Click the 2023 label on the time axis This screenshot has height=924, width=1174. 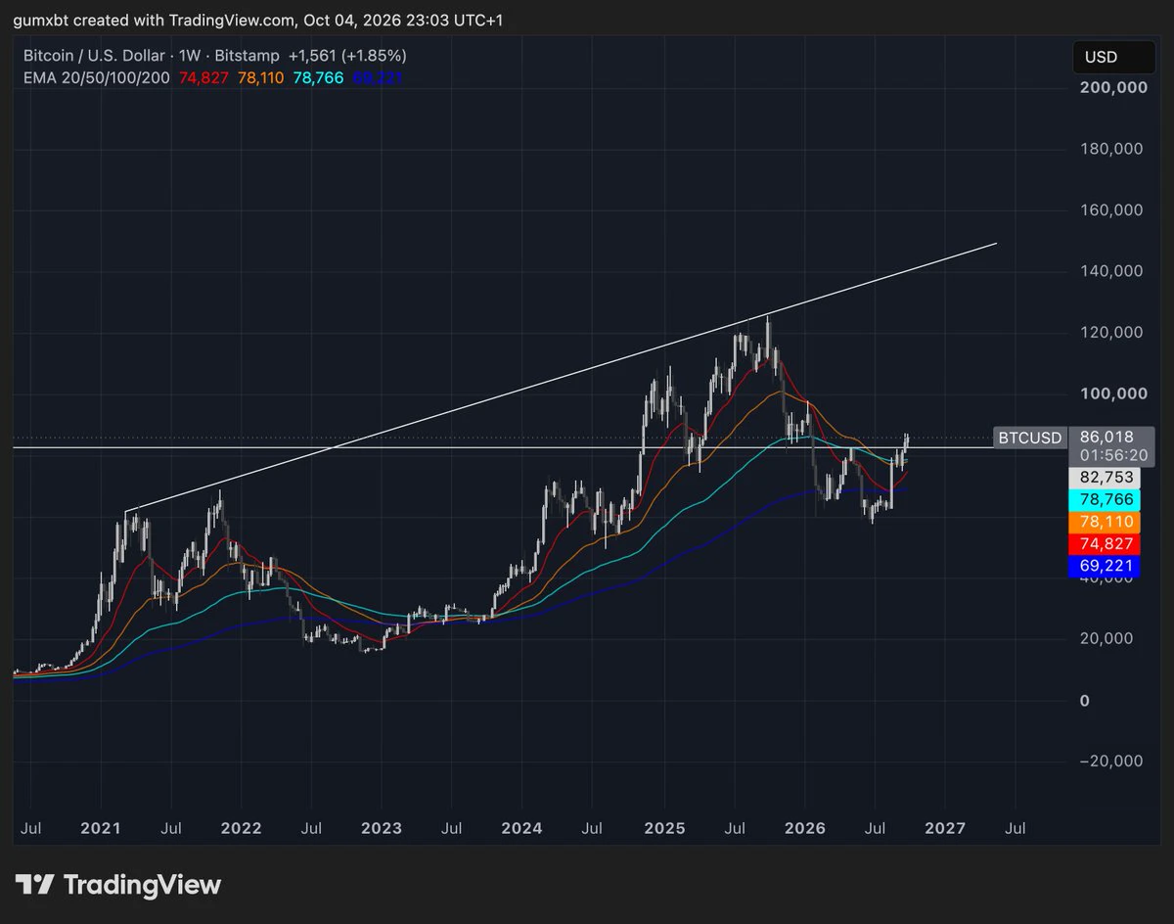pos(381,828)
